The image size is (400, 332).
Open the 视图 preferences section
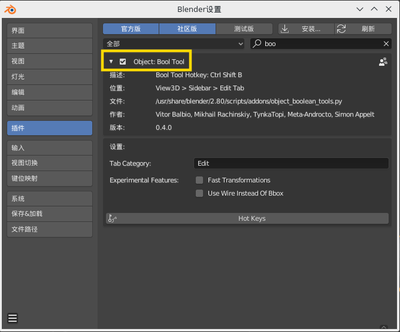[x=50, y=61]
